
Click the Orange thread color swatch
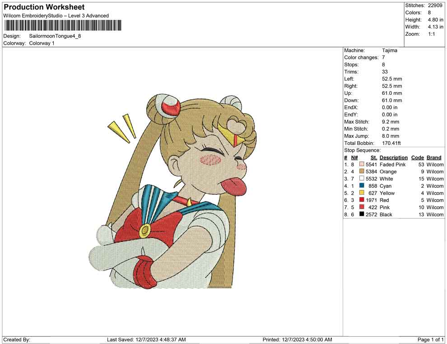[x=362, y=171]
